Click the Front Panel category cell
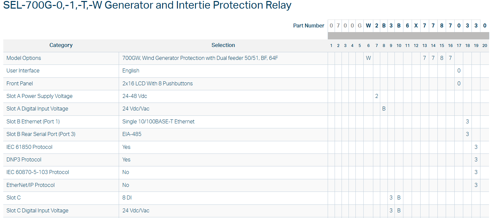Screen dimensions: 491x218 tap(61, 83)
